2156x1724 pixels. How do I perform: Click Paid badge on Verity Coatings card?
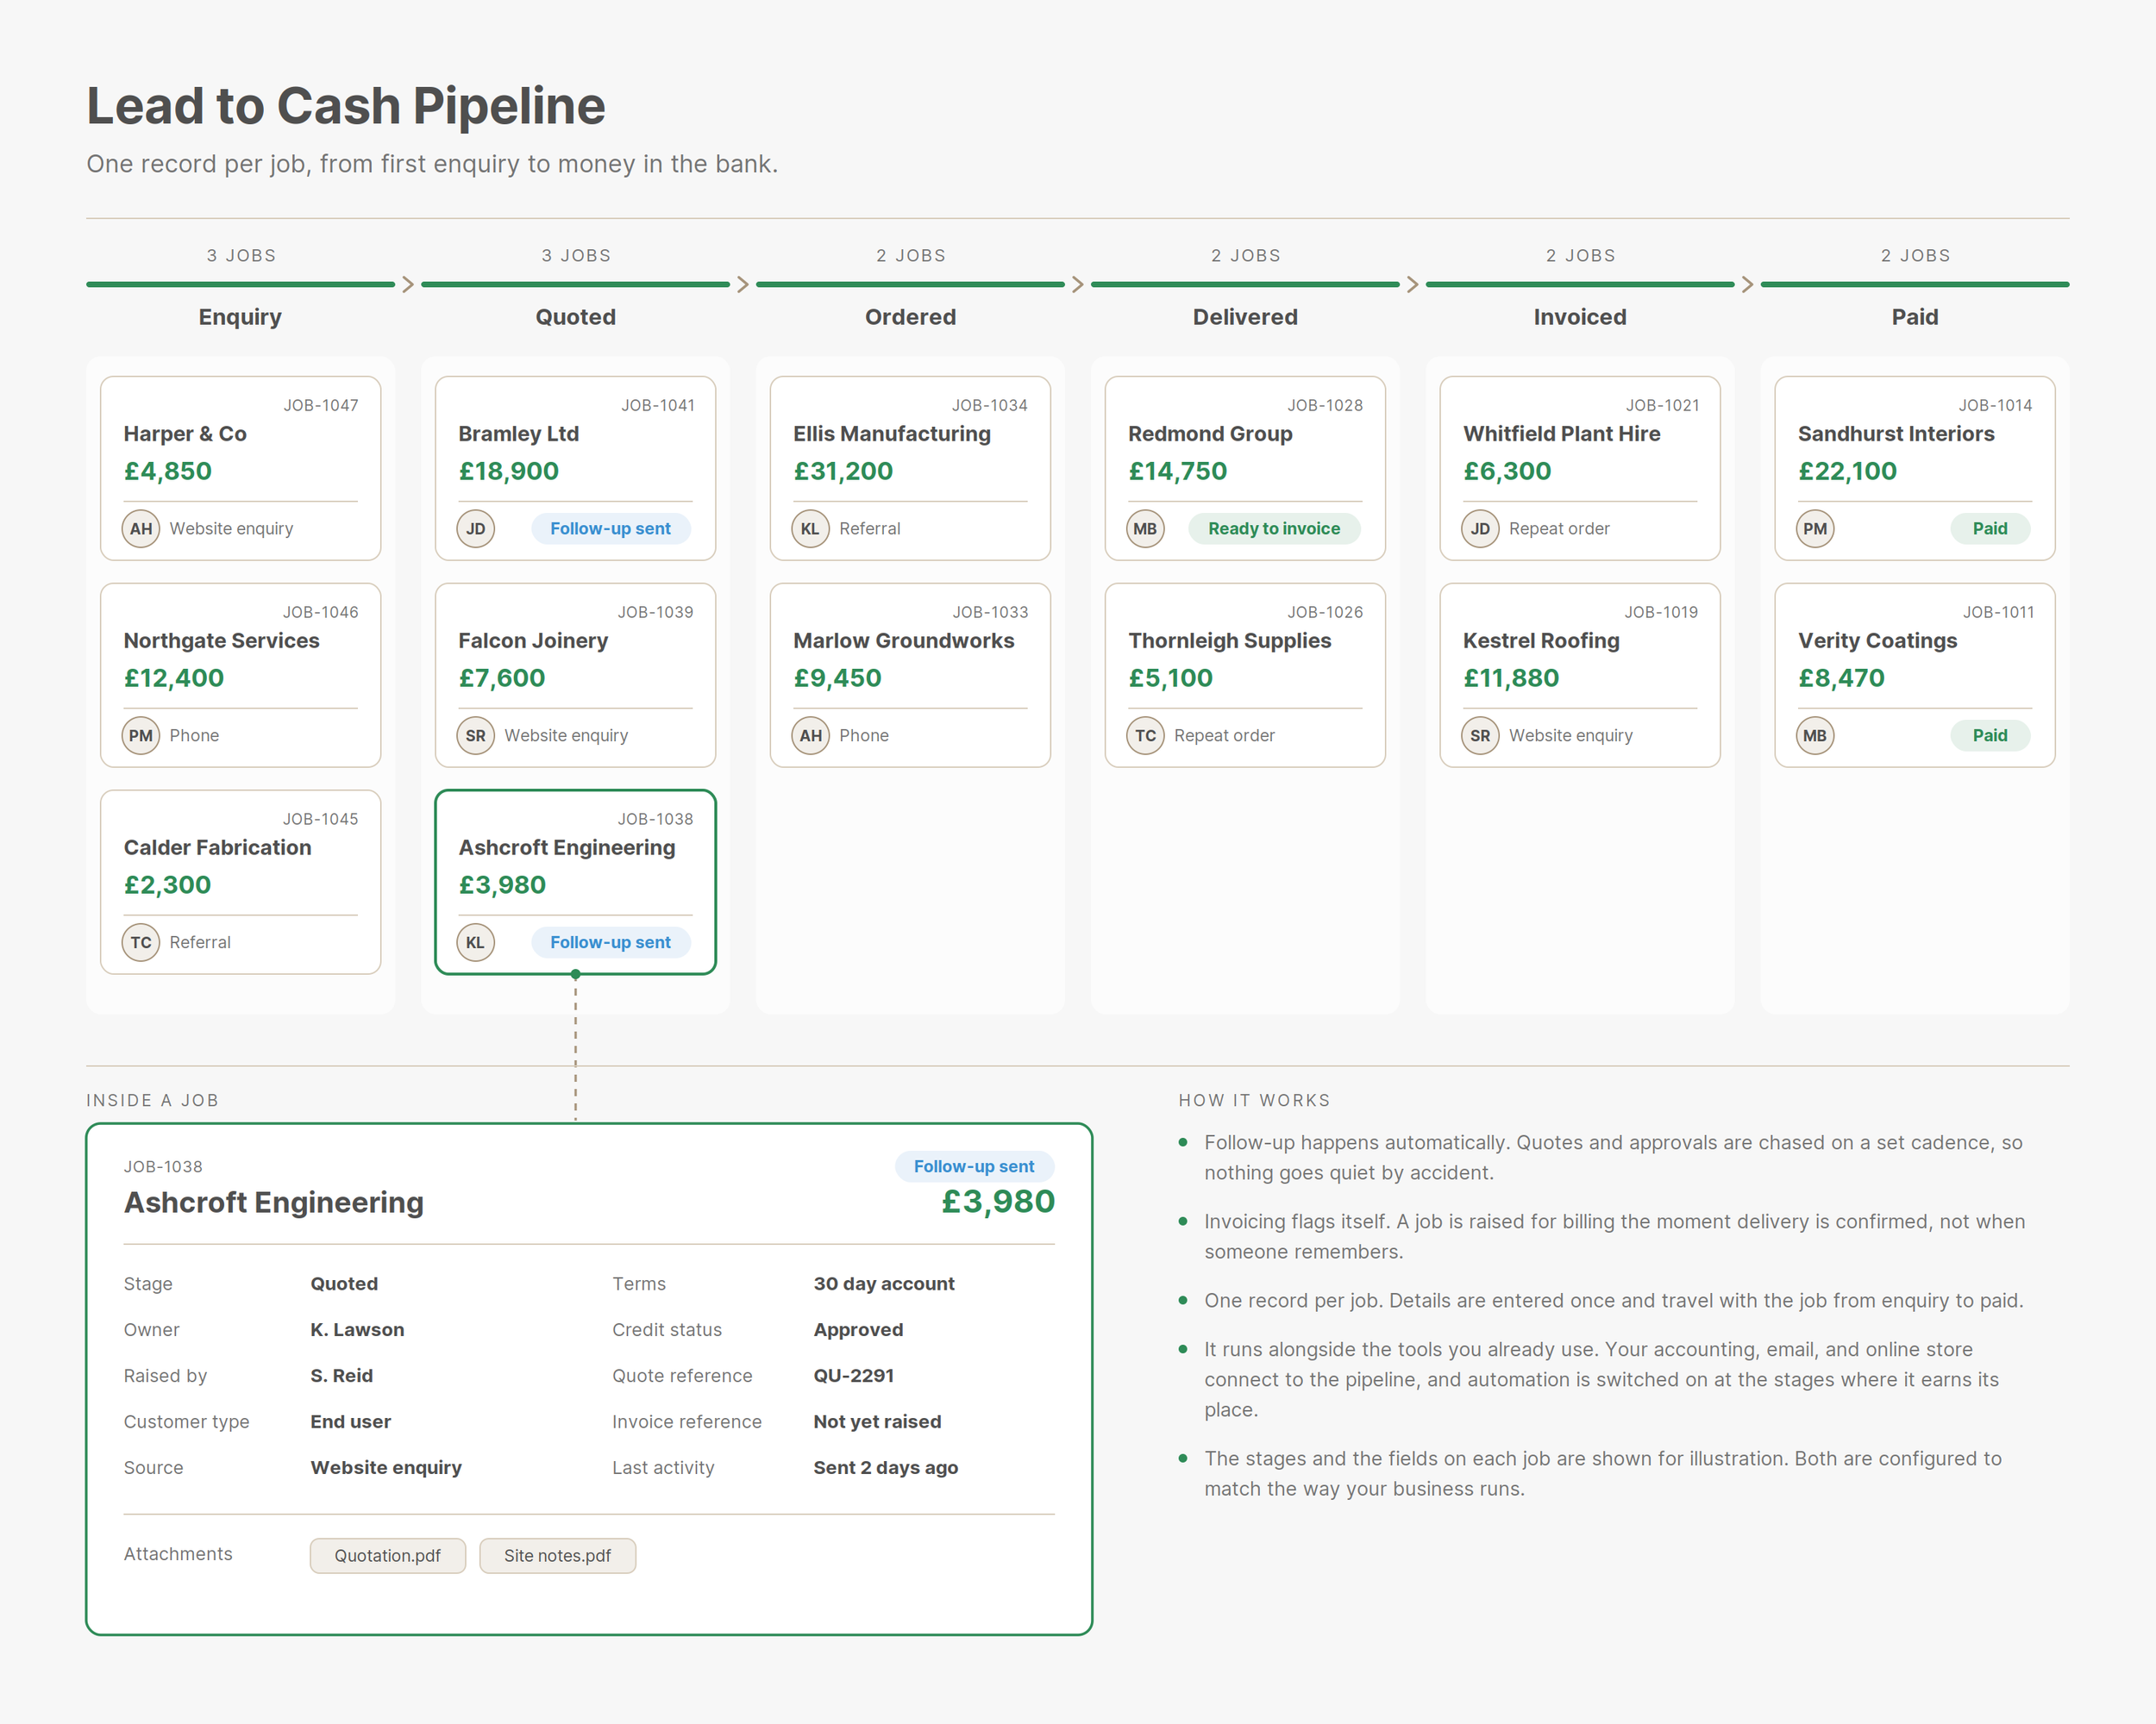(x=1990, y=735)
